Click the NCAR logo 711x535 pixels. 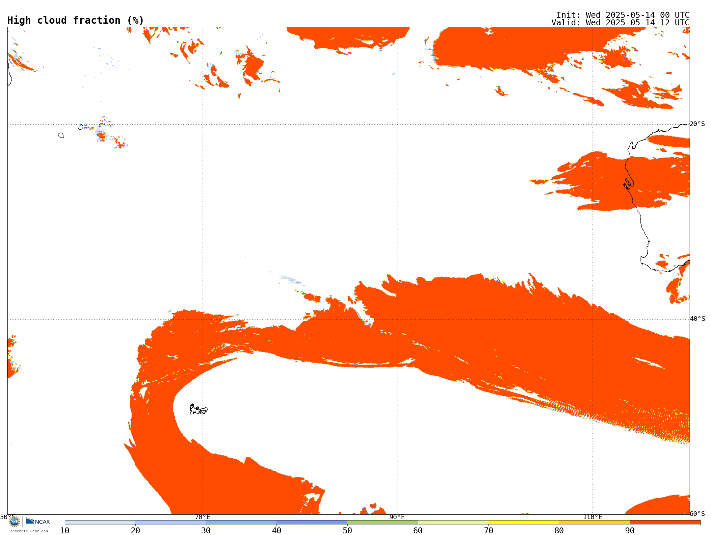tap(38, 521)
